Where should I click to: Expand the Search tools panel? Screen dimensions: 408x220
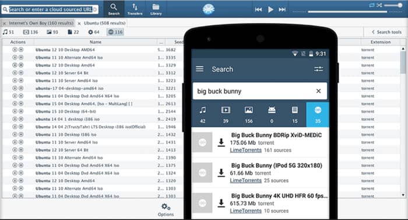point(386,32)
